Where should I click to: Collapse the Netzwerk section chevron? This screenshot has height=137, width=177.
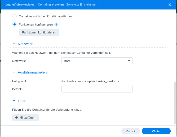[x=14, y=44]
